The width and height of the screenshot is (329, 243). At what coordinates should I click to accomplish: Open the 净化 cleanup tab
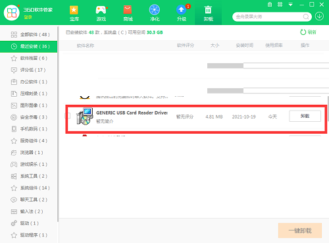[155, 13]
